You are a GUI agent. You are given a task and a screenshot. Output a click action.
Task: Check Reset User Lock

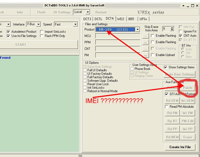[x=85, y=84]
